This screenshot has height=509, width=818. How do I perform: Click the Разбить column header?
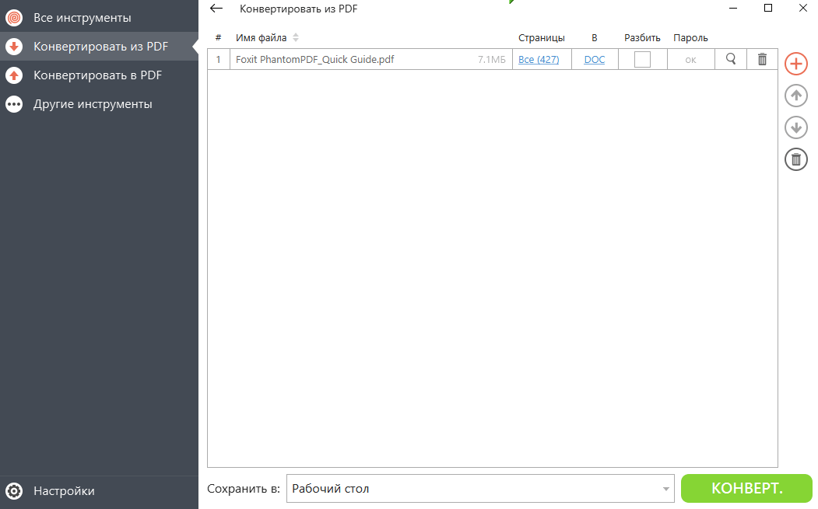click(642, 37)
